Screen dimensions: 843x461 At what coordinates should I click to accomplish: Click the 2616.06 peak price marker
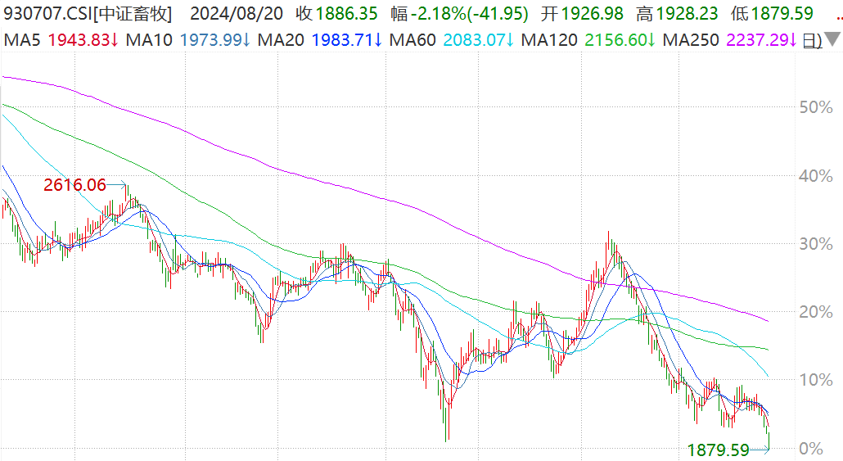(75, 185)
